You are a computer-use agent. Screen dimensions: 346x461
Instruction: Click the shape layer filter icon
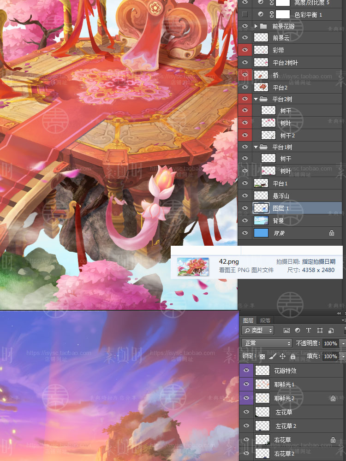click(320, 330)
